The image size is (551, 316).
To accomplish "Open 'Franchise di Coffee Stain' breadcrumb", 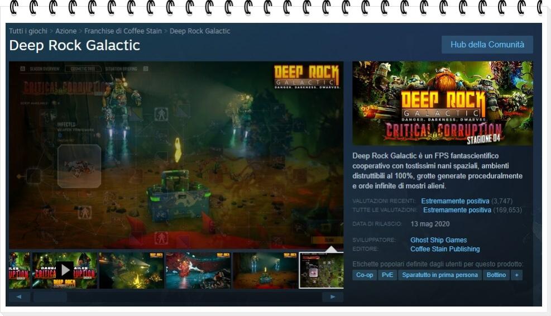I will point(123,31).
